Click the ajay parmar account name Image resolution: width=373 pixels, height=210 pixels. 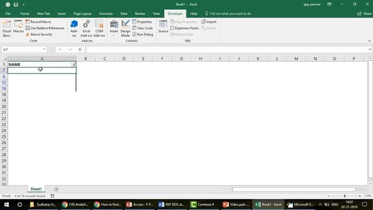[x=312, y=4]
